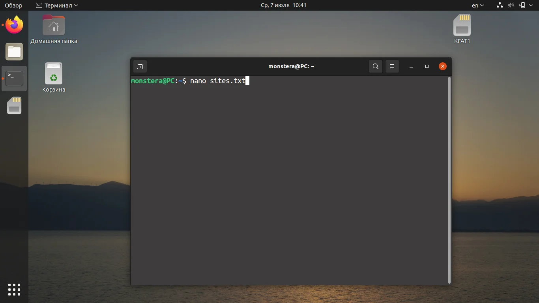Close the terminal window

[x=443, y=66]
